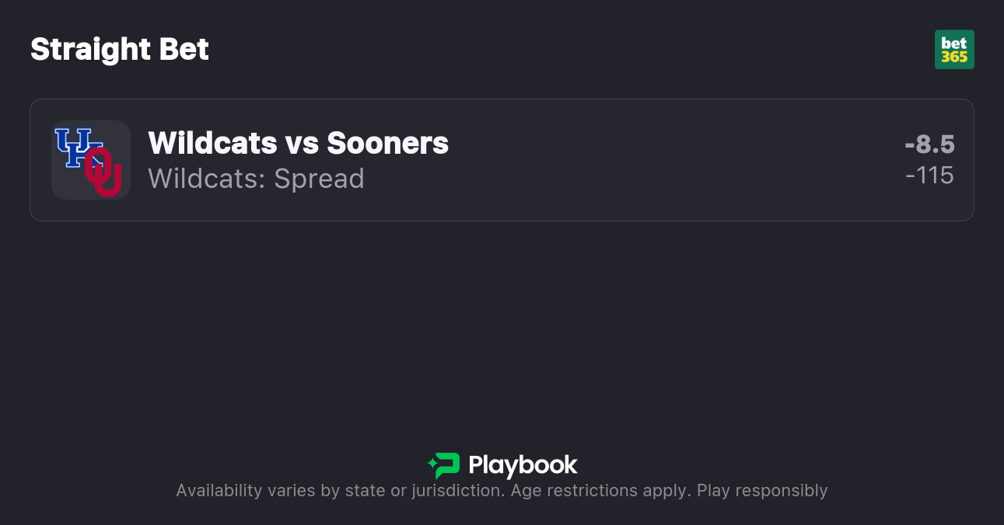Click the Straight Bet heading

point(120,50)
